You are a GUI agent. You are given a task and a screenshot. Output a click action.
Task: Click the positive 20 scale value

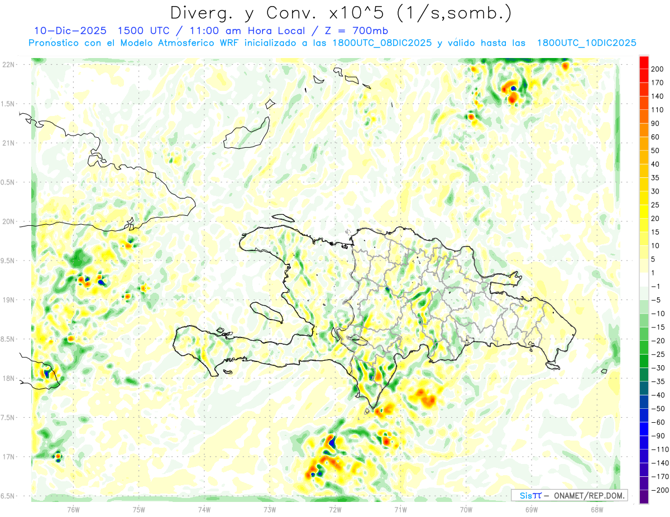(x=655, y=218)
